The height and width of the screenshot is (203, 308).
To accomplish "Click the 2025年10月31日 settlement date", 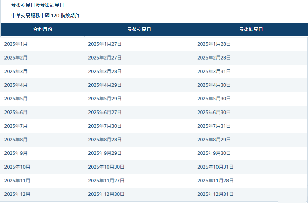I will point(215,167).
